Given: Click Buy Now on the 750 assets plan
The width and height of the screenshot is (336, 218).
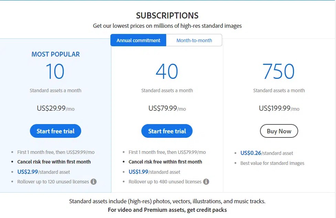Looking at the screenshot, I should (x=279, y=131).
